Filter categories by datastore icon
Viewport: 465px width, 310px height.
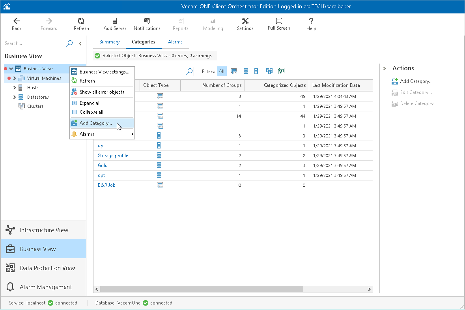point(246,71)
